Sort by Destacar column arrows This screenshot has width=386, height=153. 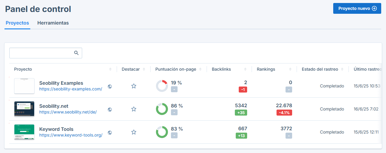[144, 69]
